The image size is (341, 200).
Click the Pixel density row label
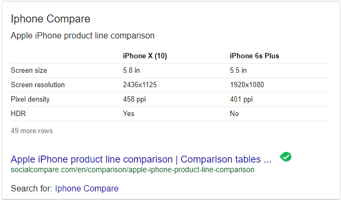coord(30,99)
